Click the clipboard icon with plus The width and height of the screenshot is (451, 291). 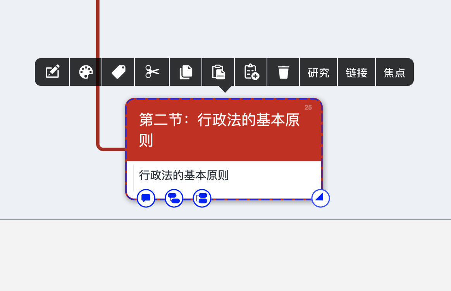[251, 72]
